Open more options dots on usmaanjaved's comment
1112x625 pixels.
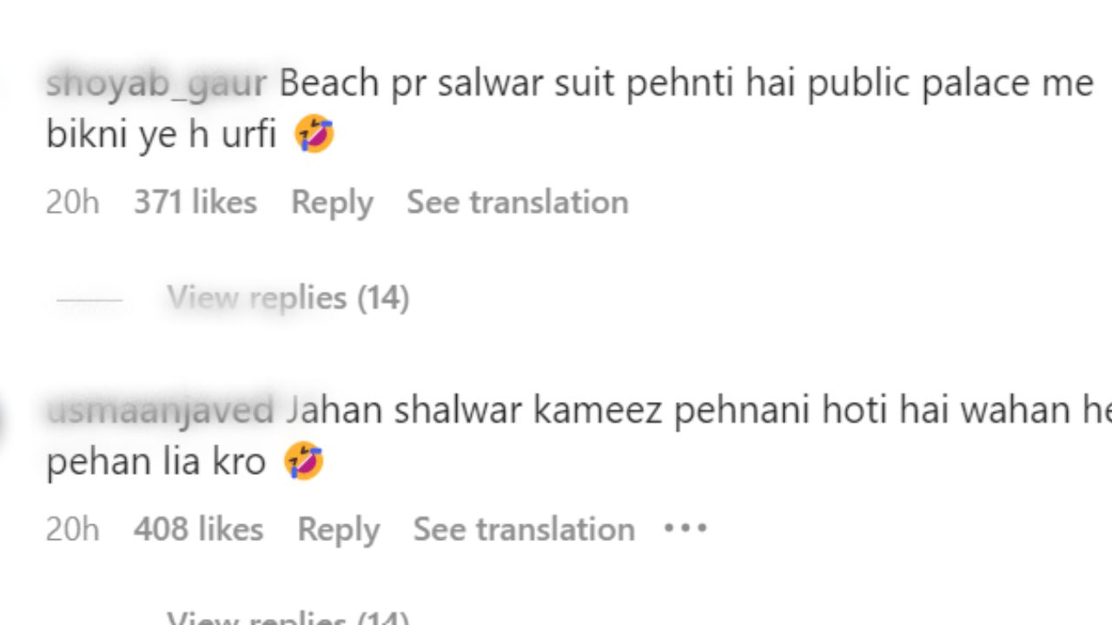[x=685, y=528]
